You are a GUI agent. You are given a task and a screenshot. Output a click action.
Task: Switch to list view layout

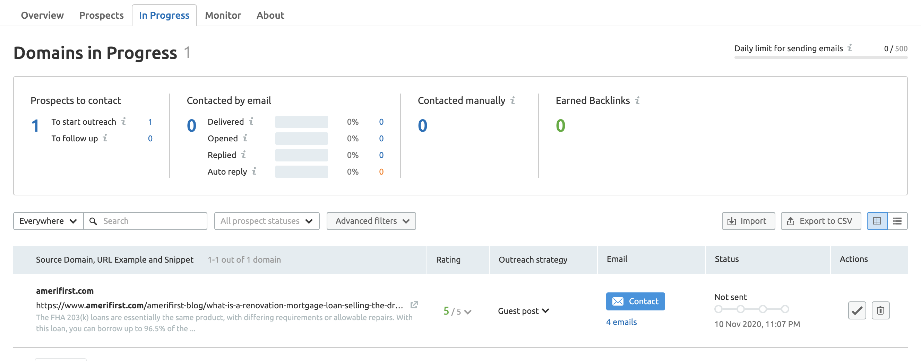[x=897, y=221]
